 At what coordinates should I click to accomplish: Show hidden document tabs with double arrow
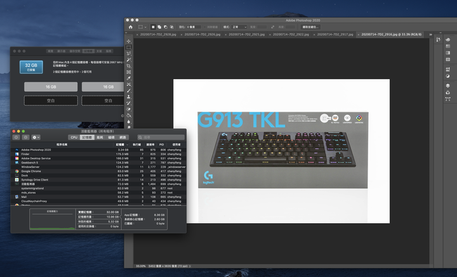[x=430, y=34]
